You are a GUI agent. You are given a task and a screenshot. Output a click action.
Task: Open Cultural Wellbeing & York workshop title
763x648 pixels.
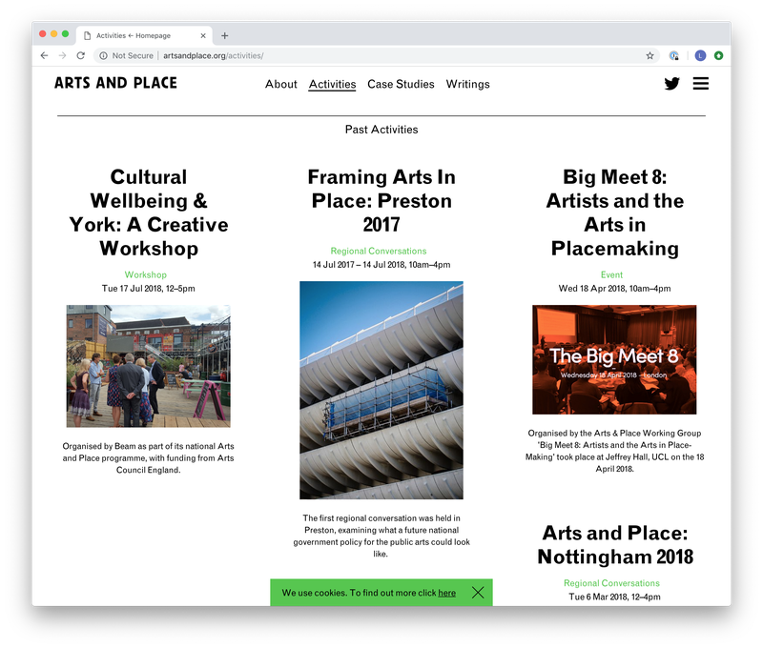pos(149,213)
